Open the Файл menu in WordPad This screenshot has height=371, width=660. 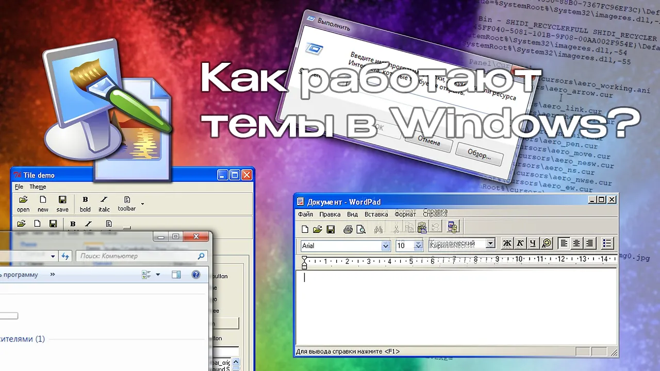tap(305, 214)
